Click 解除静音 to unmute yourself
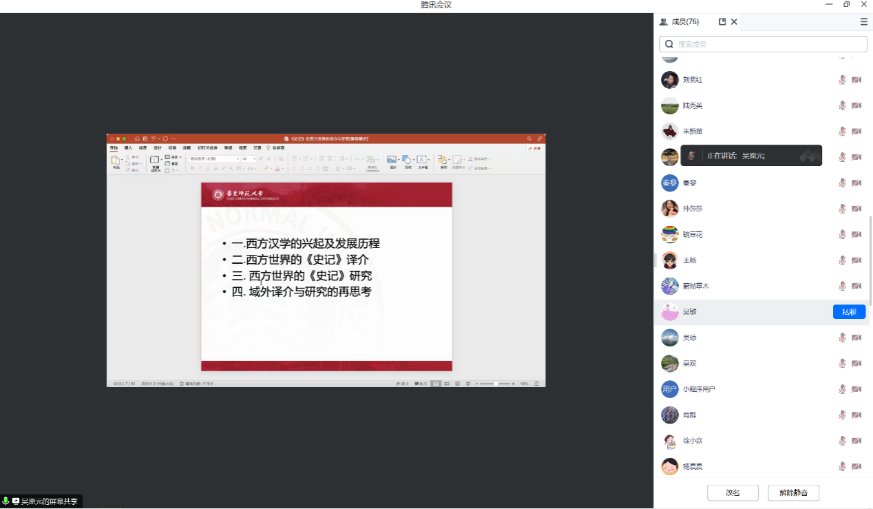Image resolution: width=873 pixels, height=509 pixels. (793, 492)
